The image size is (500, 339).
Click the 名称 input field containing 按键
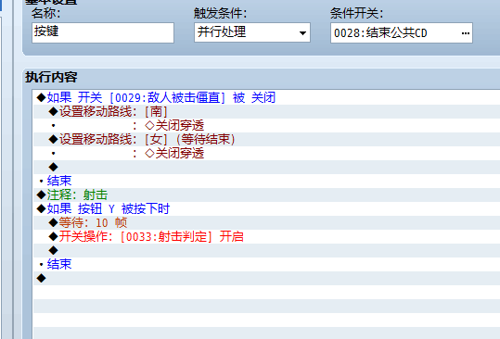(103, 32)
